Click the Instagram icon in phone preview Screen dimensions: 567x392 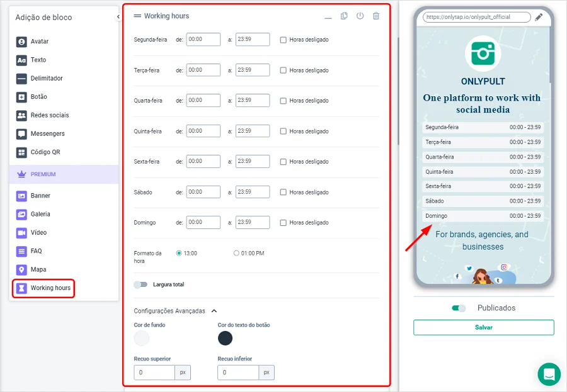point(504,267)
